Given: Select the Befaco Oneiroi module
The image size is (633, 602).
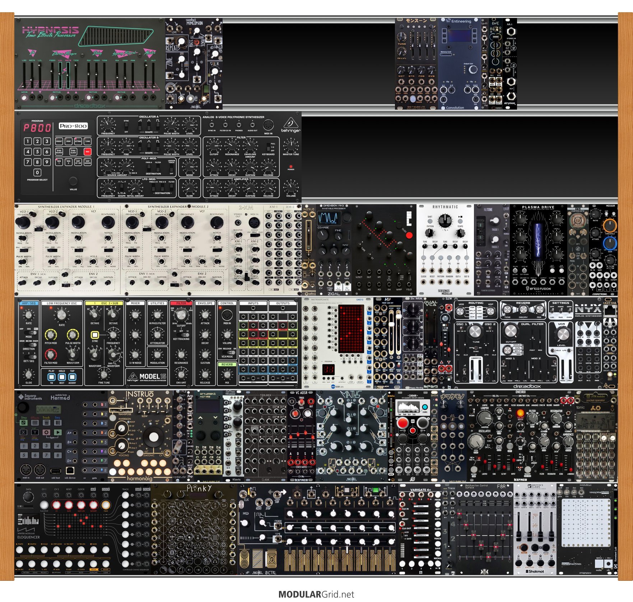Looking at the screenshot, I should click(x=521, y=436).
